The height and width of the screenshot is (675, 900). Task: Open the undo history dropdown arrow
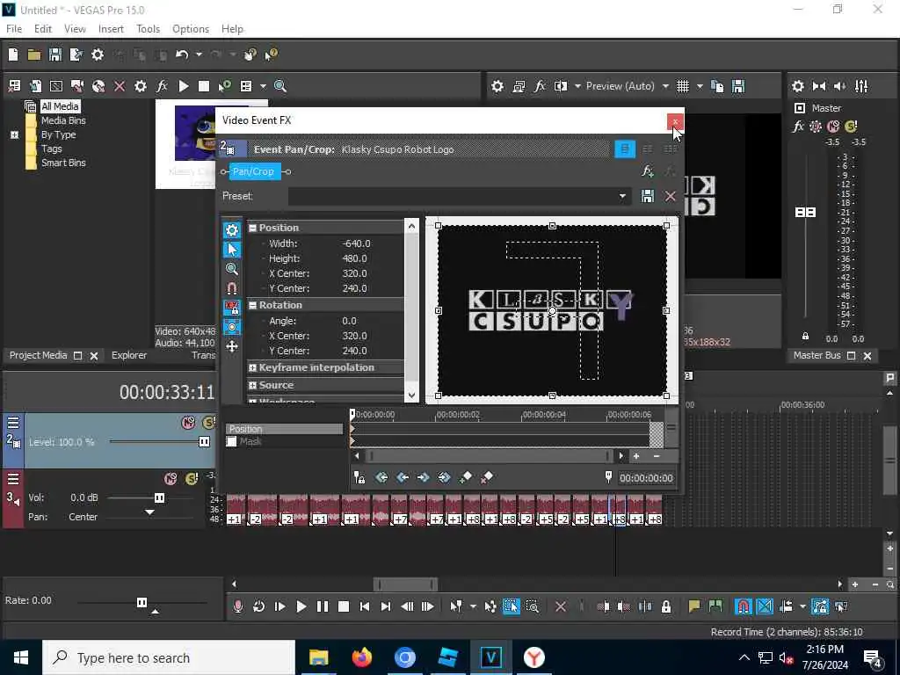199,54
